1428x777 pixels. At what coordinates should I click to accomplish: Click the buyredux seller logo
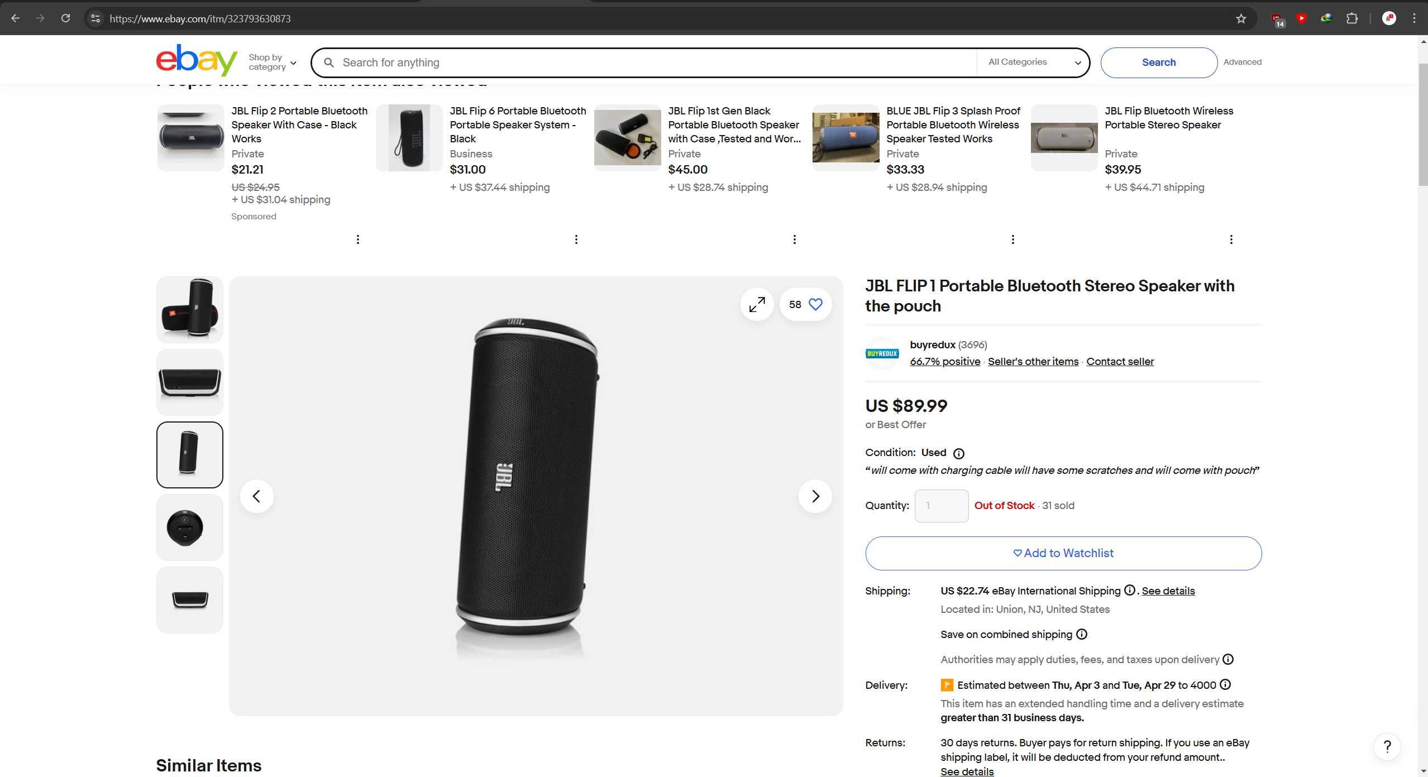click(x=882, y=353)
